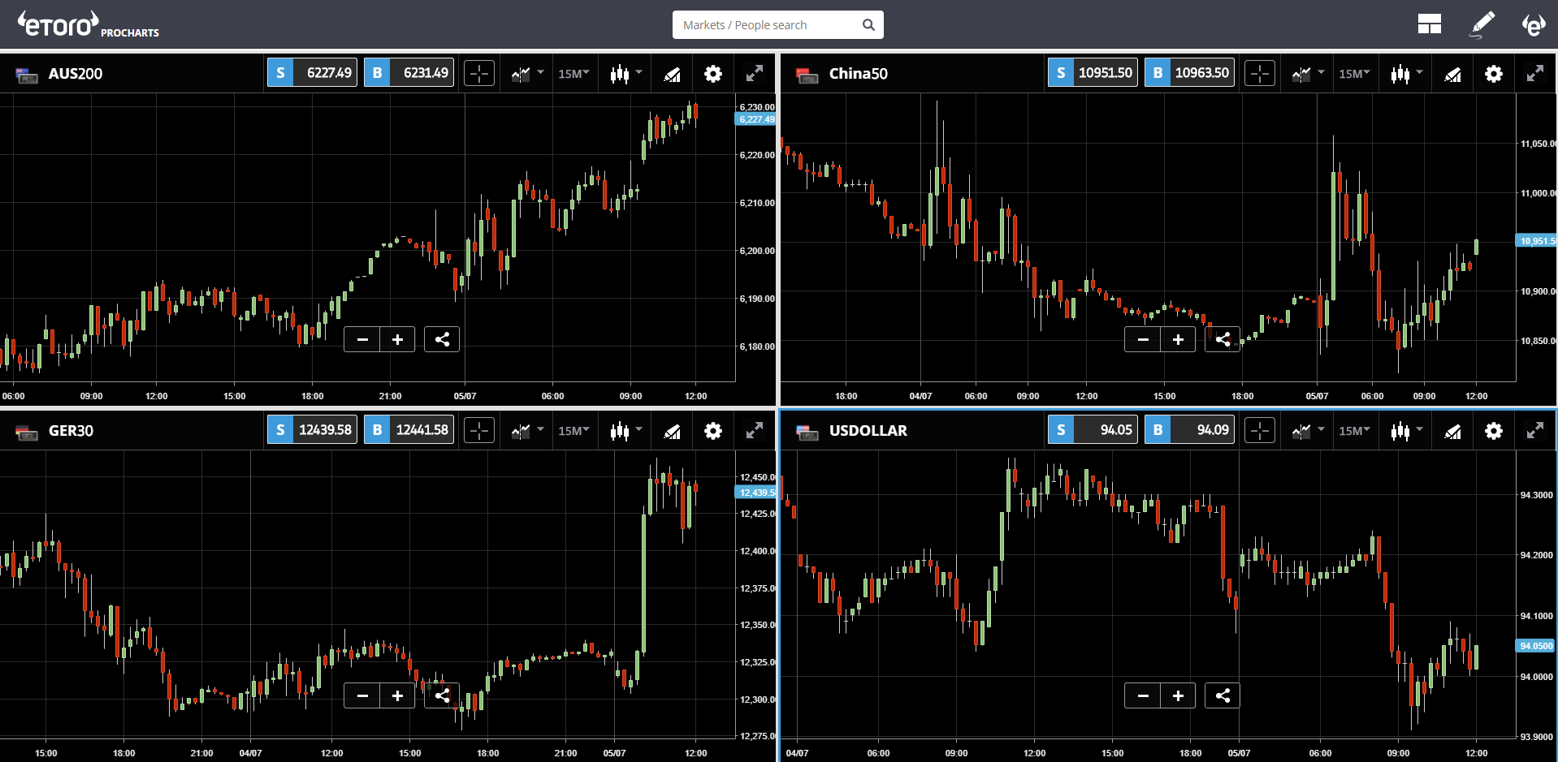Share the GER30 chart
This screenshot has height=762, width=1558.
click(x=442, y=695)
